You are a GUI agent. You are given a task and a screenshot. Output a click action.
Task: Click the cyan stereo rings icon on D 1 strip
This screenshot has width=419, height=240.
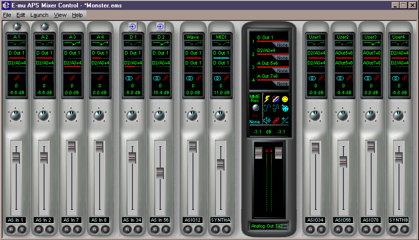tap(129, 78)
